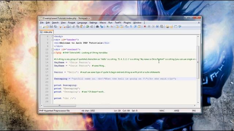The width and height of the screenshot is (234, 131).
Task: Open the Macro menu
Action: (103, 23)
